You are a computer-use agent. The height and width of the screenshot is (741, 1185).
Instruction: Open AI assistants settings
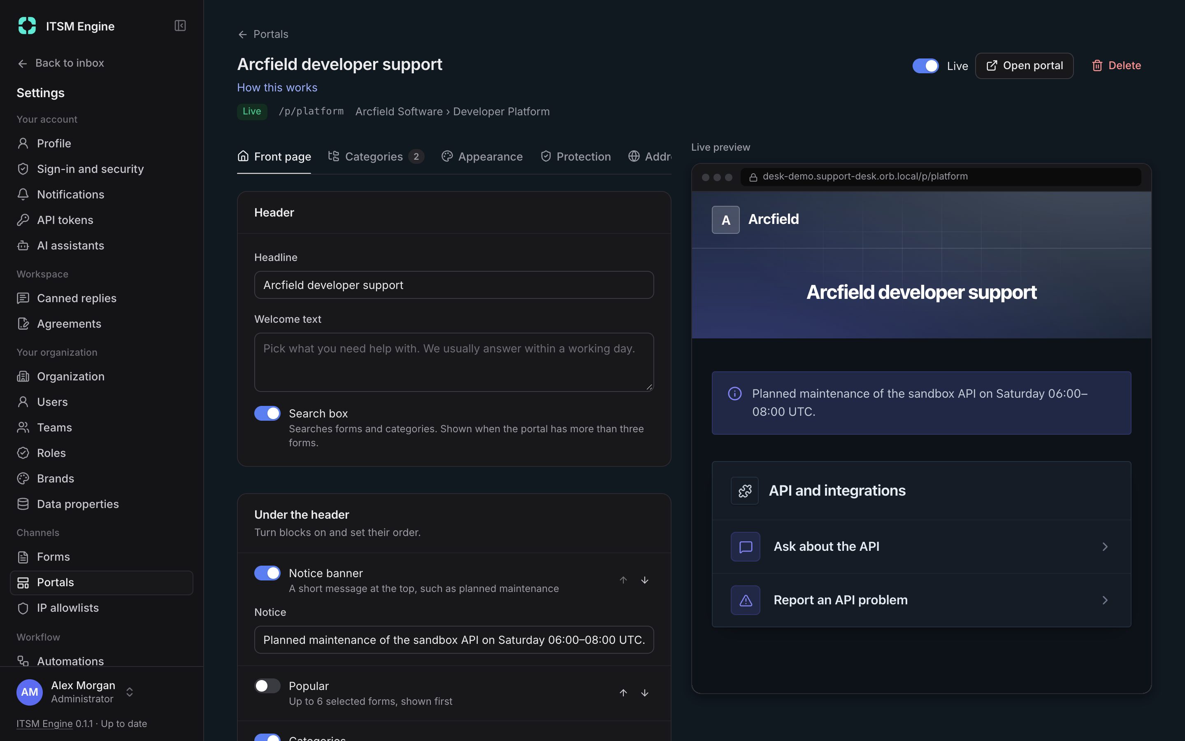[x=101, y=245]
